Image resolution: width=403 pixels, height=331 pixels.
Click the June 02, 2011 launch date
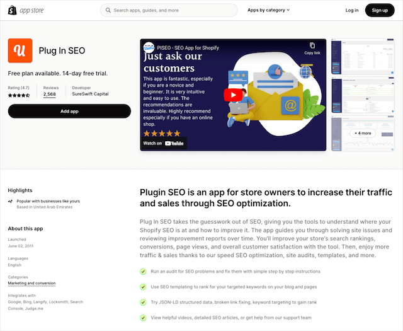click(x=21, y=246)
